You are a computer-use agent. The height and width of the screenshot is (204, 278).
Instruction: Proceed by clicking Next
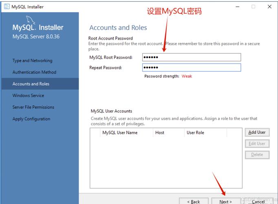(225, 201)
